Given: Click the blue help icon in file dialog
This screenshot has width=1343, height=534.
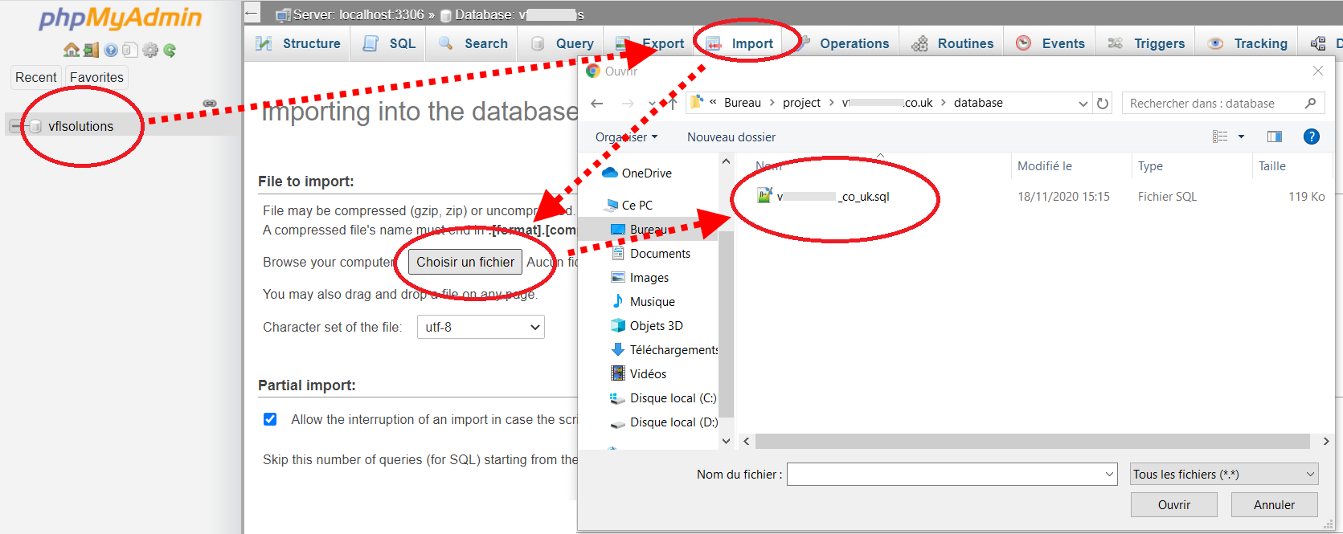Looking at the screenshot, I should coord(1311,137).
